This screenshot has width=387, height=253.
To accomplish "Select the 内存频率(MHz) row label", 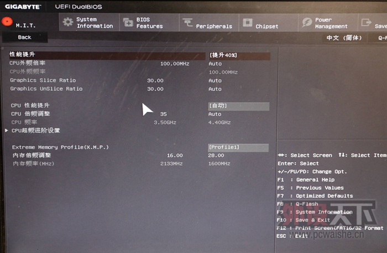I will (34, 163).
